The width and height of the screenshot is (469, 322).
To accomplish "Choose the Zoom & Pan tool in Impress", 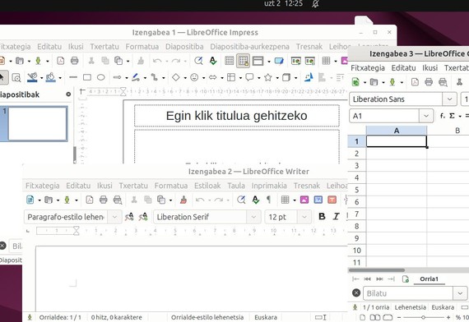I will point(16,78).
